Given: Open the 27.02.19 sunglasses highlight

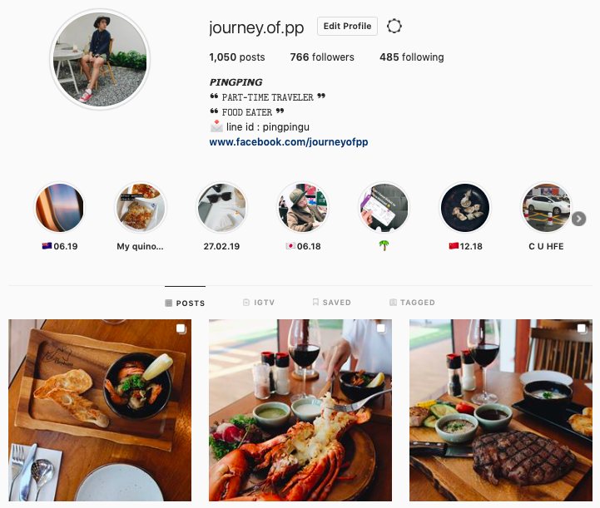Looking at the screenshot, I should pos(221,208).
